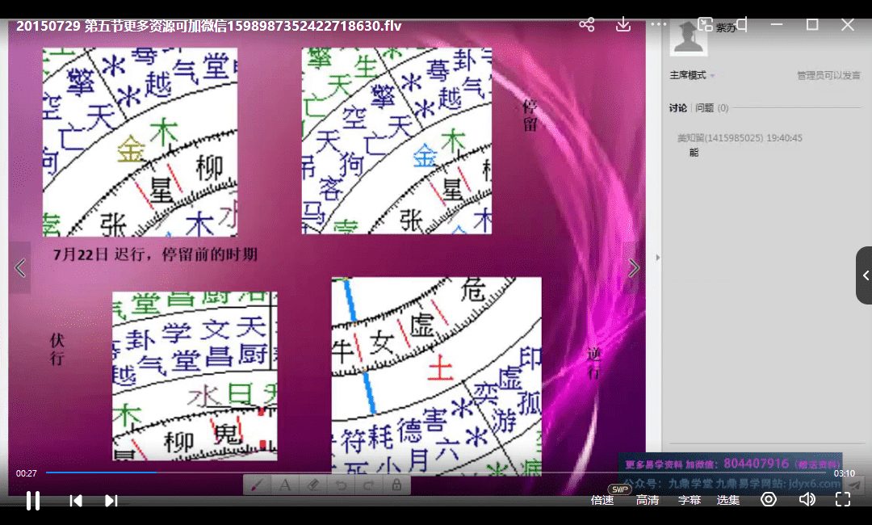Open the 倍速 playback speed menu

[602, 500]
